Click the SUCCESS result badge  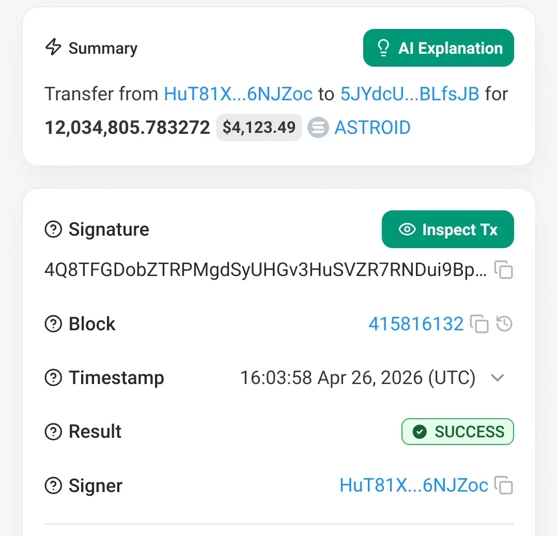pyautogui.click(x=458, y=432)
